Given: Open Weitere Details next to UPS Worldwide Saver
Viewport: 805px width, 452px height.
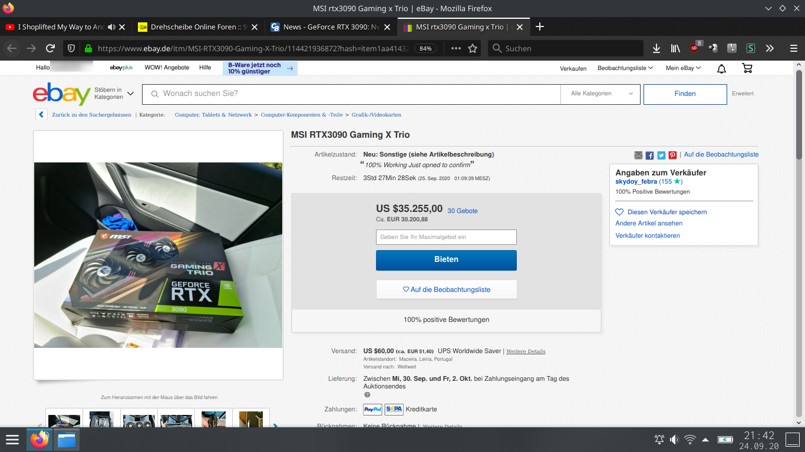Looking at the screenshot, I should click(x=525, y=351).
